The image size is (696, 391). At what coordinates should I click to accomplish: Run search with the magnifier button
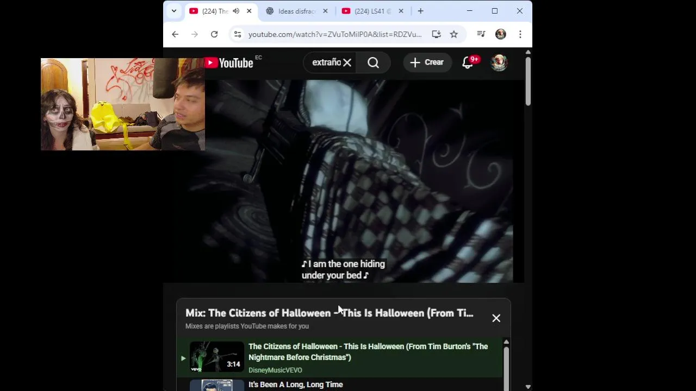coord(373,62)
